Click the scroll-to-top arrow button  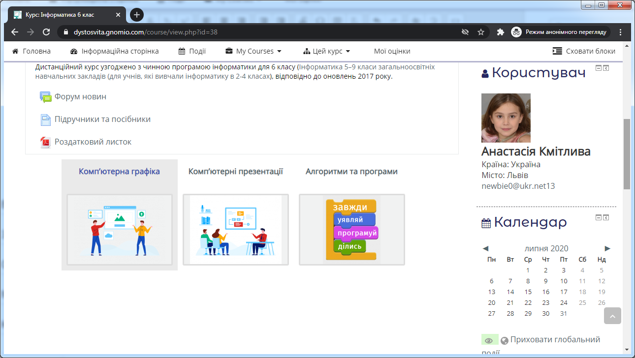[612, 316]
